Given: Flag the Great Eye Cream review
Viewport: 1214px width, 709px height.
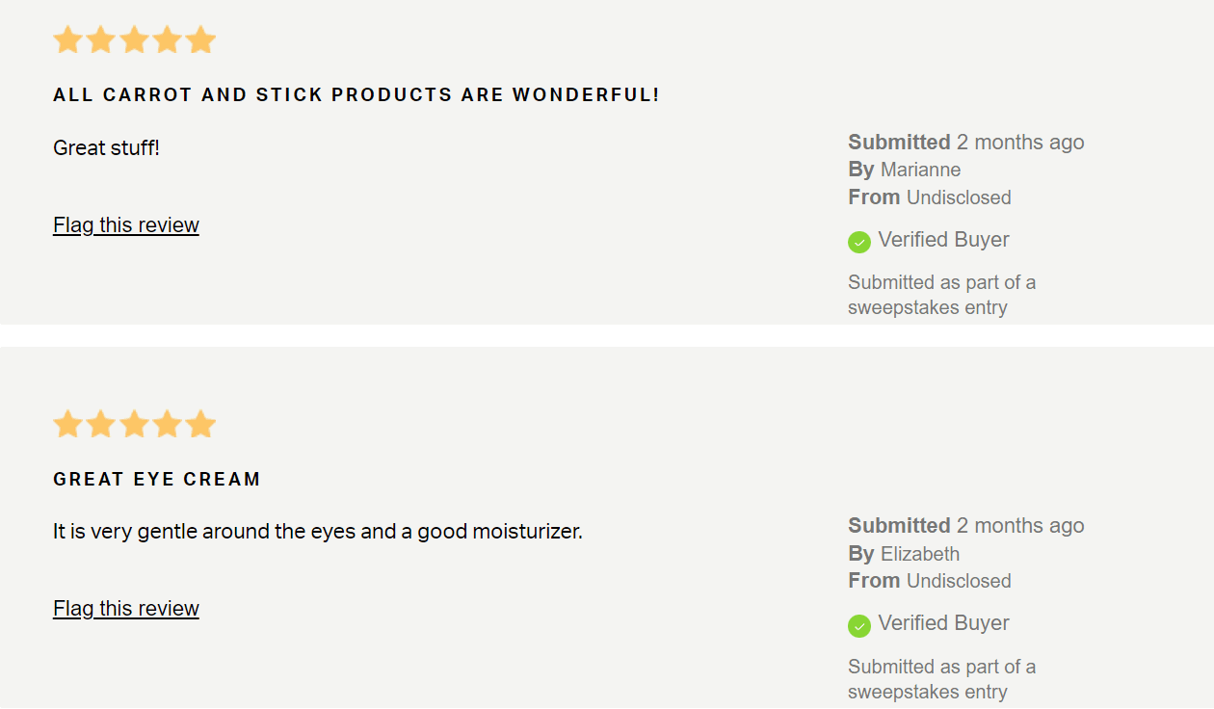Looking at the screenshot, I should pyautogui.click(x=126, y=609).
